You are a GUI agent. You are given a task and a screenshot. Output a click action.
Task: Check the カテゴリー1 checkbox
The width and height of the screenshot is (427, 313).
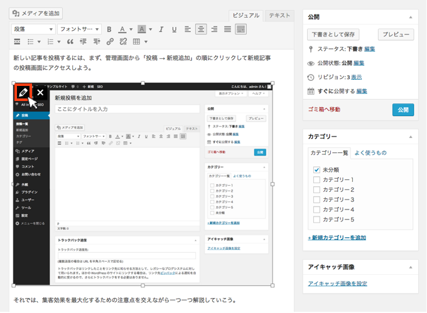click(x=316, y=180)
